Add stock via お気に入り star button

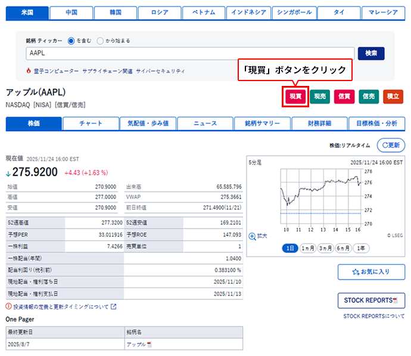click(x=371, y=272)
